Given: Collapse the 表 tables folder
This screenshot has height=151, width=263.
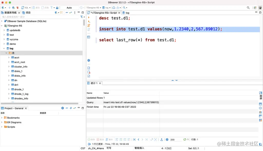Looking at the screenshot, I should (6, 53).
